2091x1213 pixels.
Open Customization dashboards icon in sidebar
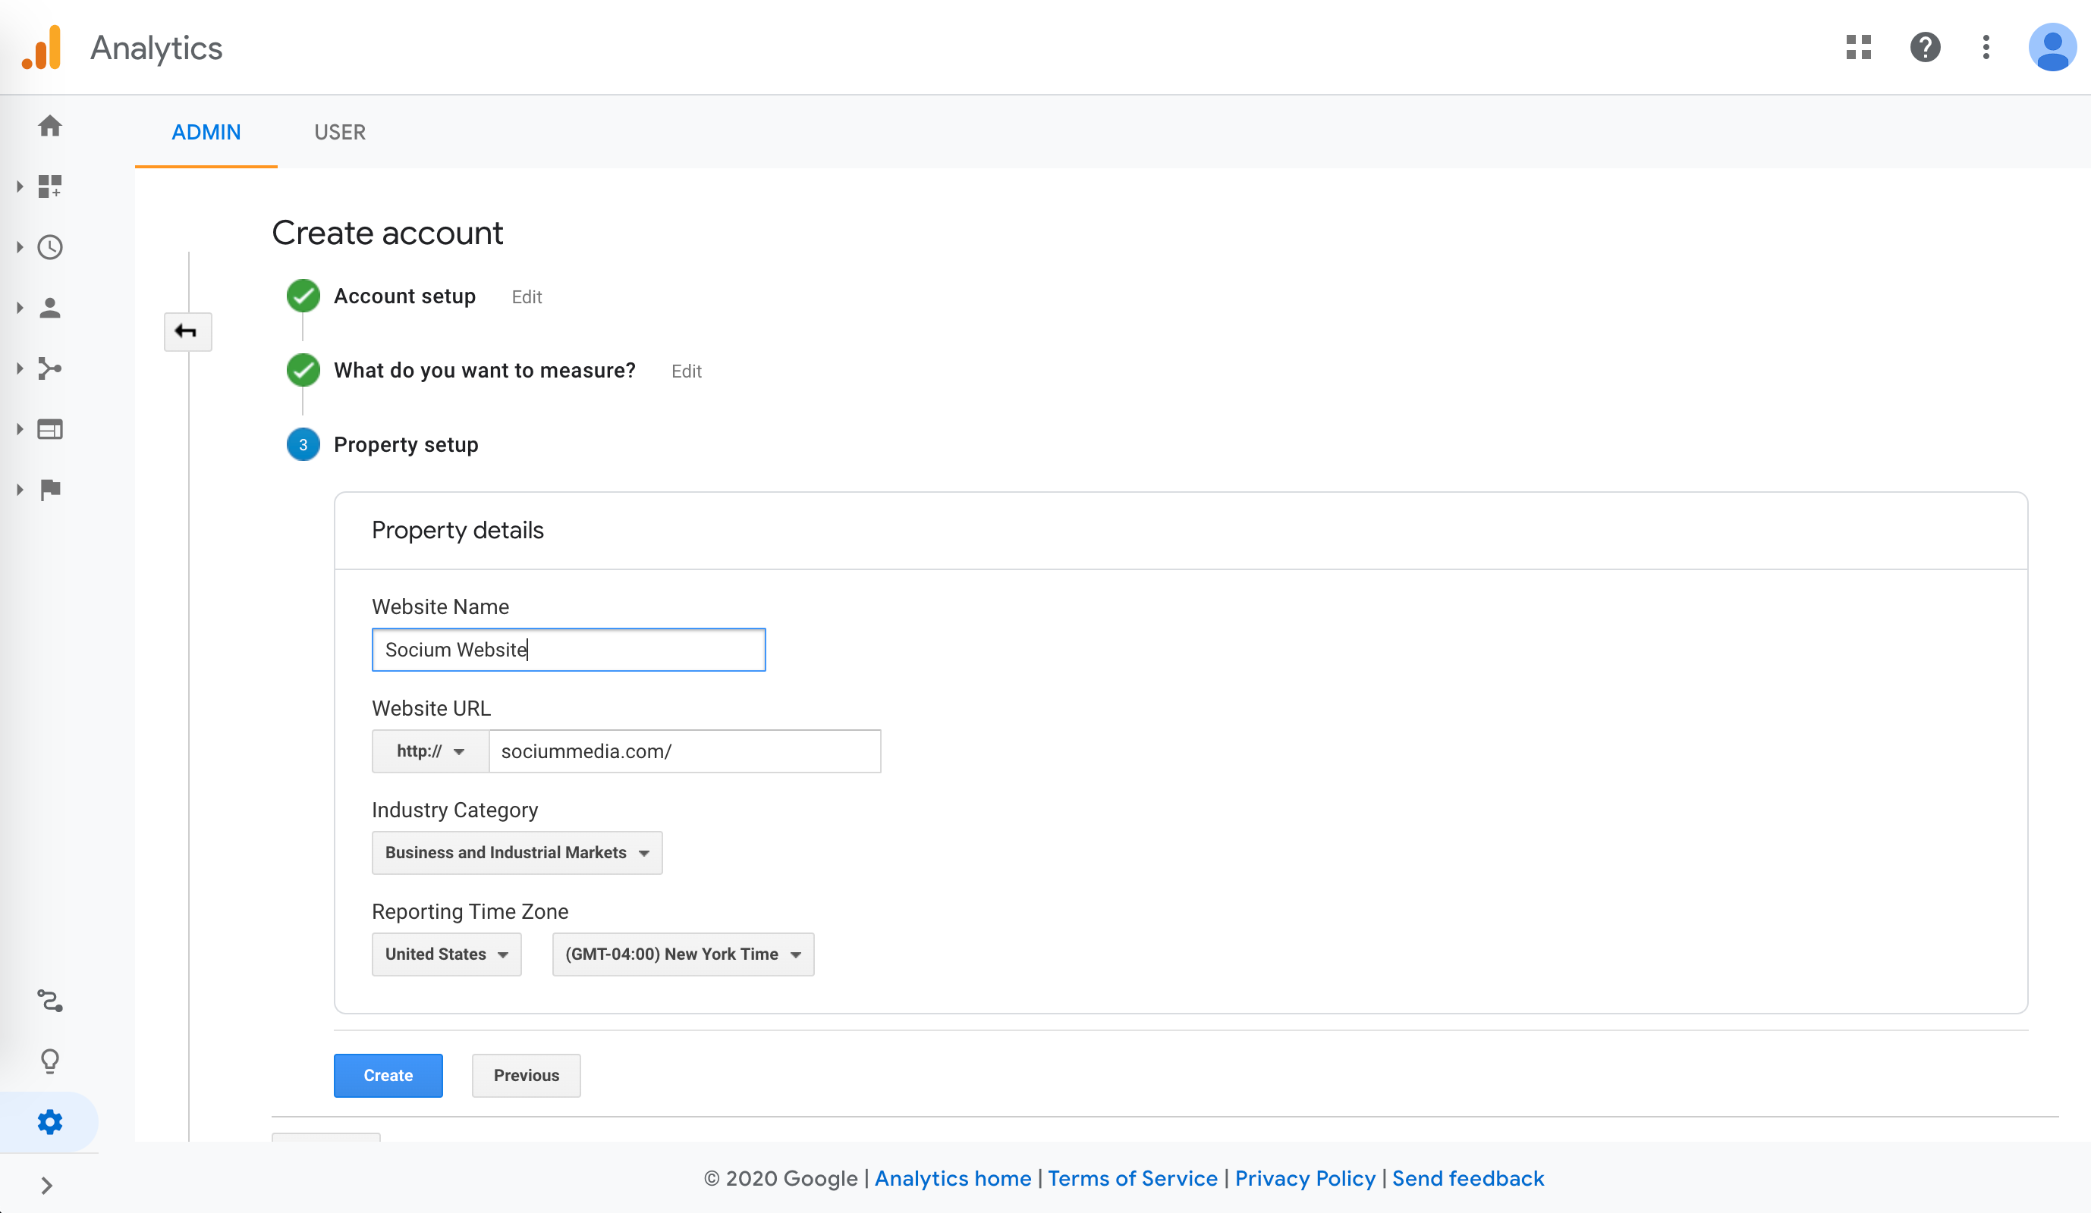point(50,186)
